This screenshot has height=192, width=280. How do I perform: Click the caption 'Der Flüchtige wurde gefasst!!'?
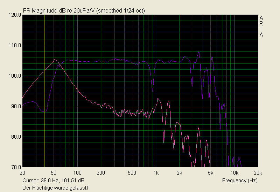point(56,188)
